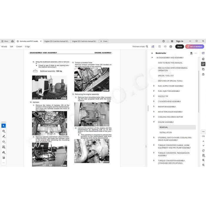Open the apps grid icon
This screenshot has height=206, width=206.
[172, 41]
